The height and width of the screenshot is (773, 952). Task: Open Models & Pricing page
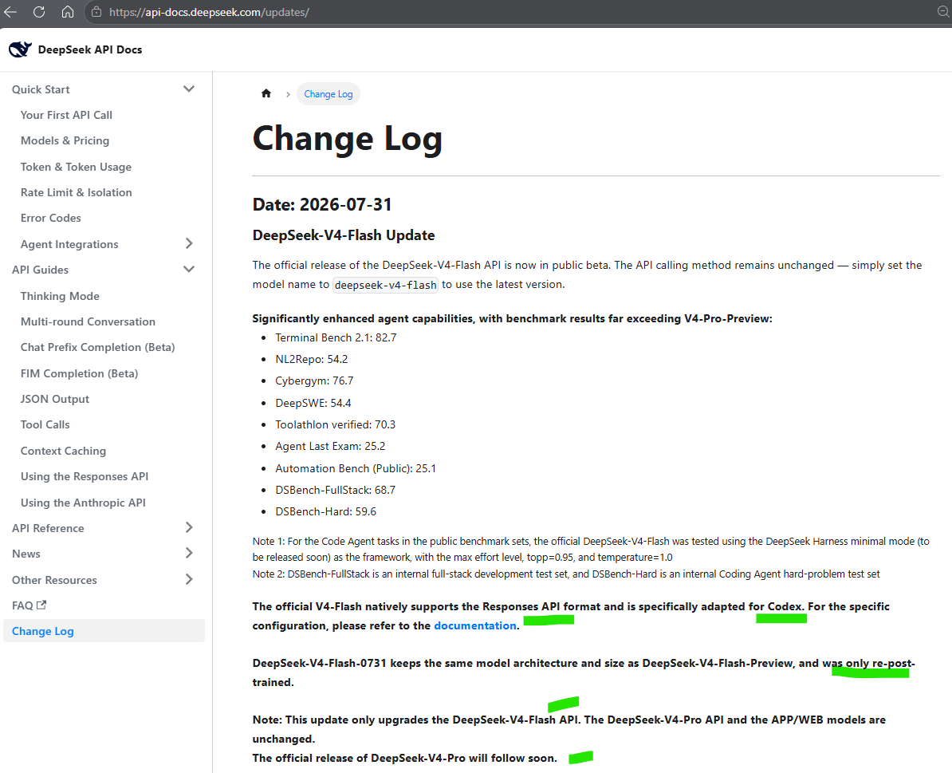(x=65, y=140)
